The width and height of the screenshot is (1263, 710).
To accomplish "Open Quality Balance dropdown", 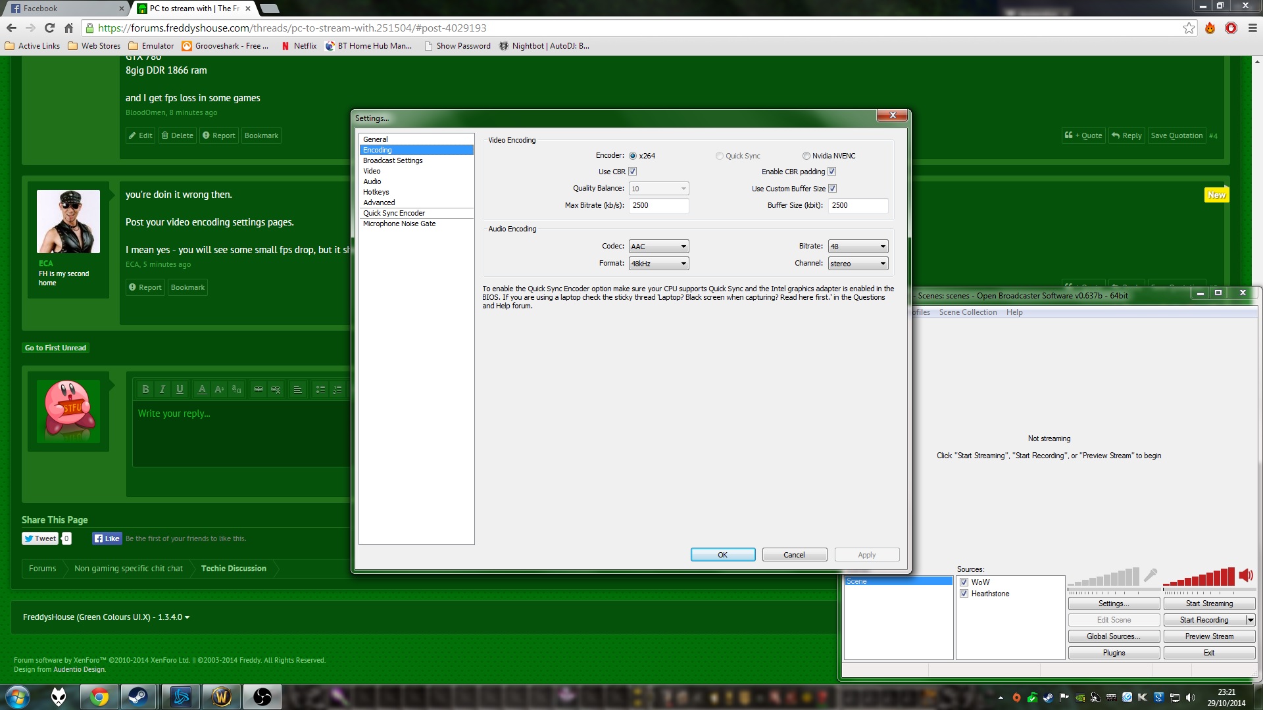I will [x=659, y=189].
